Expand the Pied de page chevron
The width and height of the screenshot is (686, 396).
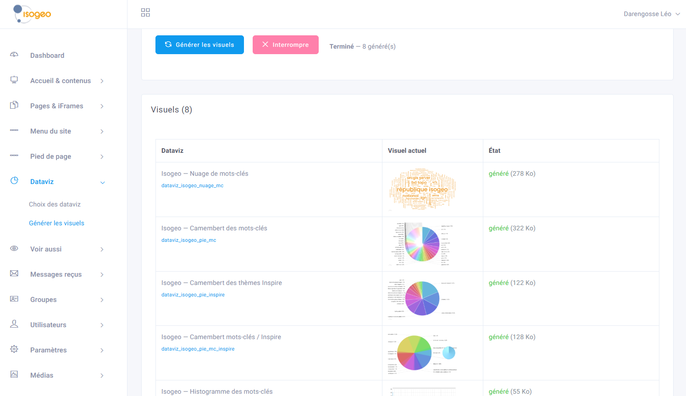[102, 157]
